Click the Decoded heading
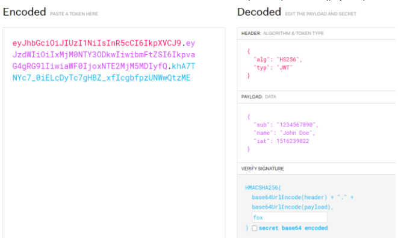Image resolution: width=398 pixels, height=238 pixels. pos(259,12)
